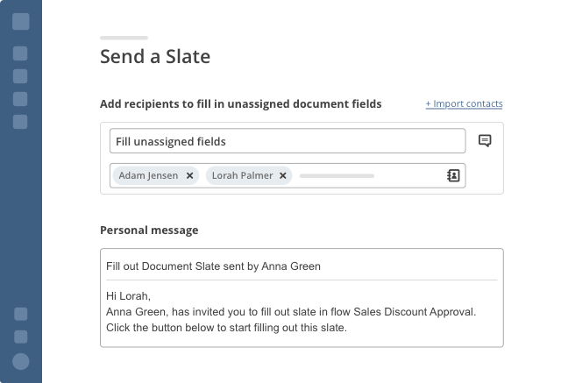The width and height of the screenshot is (561, 383).
Task: Open the round profile avatar in sidebar
Action: [x=21, y=361]
